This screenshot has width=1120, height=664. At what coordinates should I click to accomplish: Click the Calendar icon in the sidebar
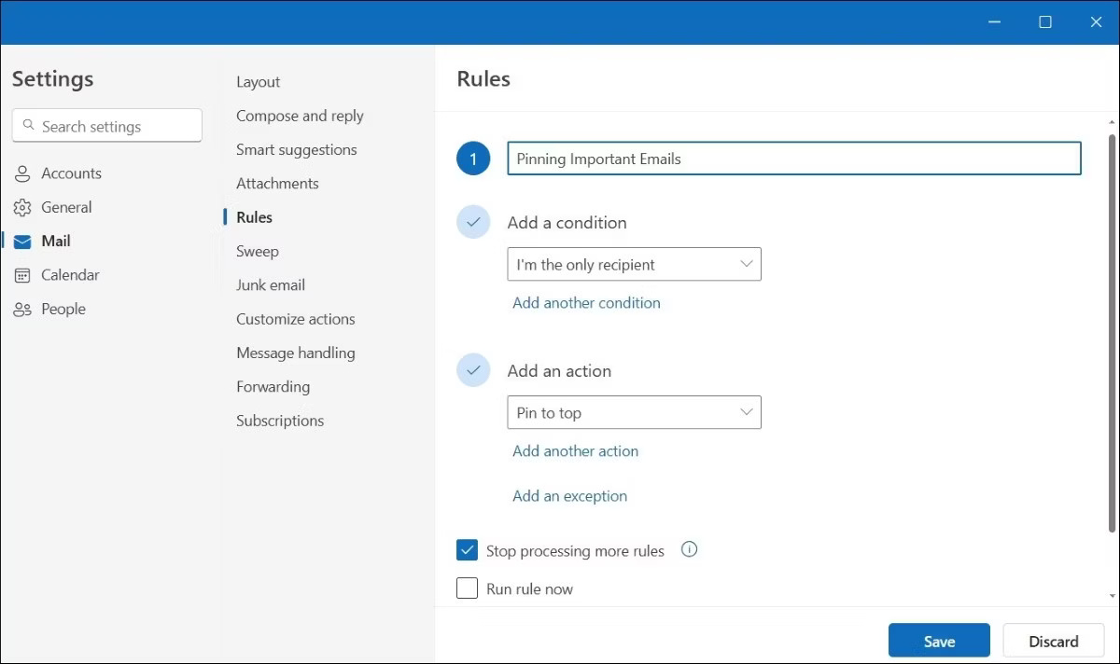tap(22, 275)
